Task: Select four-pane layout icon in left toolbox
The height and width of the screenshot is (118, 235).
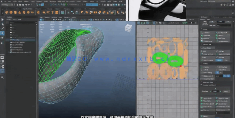Action: point(2,62)
